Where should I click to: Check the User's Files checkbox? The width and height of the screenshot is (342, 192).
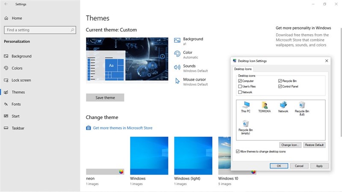[240, 87]
